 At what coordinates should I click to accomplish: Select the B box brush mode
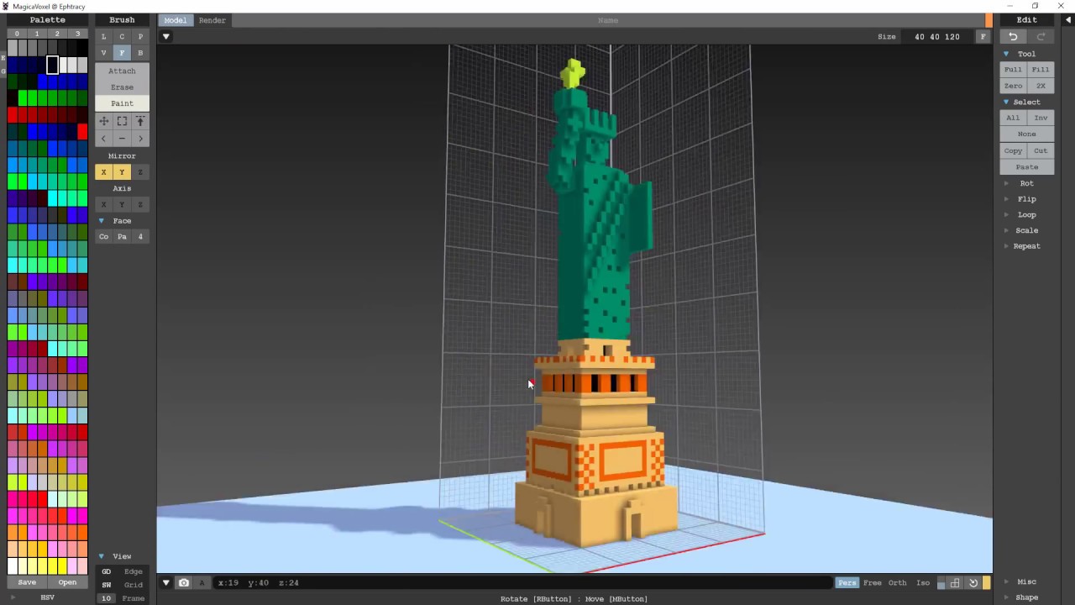pyautogui.click(x=140, y=52)
